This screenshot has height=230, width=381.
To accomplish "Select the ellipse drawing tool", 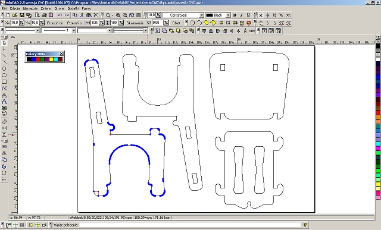I will (x=4, y=75).
